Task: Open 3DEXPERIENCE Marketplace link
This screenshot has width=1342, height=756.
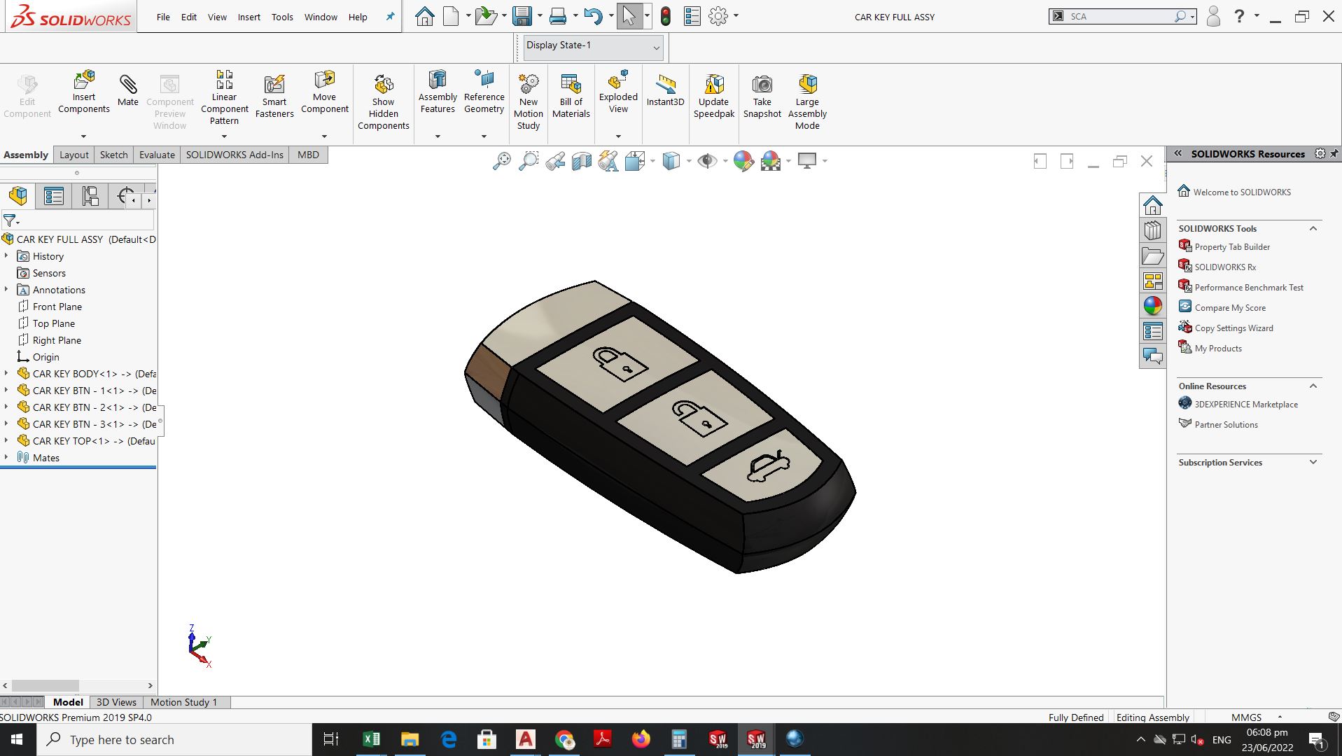Action: (1246, 405)
